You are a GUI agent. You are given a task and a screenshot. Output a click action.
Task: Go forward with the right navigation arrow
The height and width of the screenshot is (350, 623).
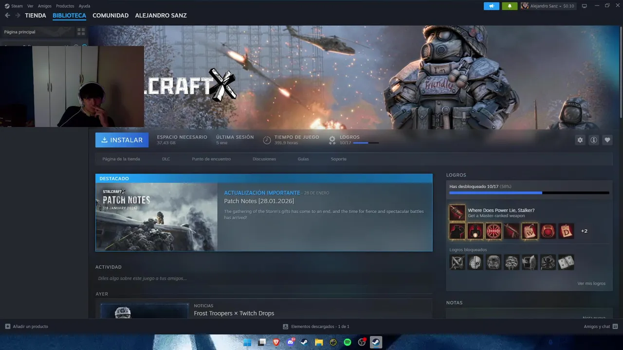18,16
